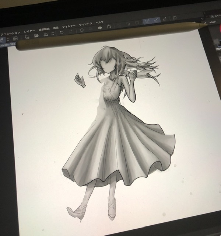Click the greyed-out invert selection icon
This screenshot has height=236, width=221.
click(128, 24)
